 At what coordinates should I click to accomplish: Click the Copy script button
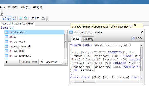pos(137,38)
